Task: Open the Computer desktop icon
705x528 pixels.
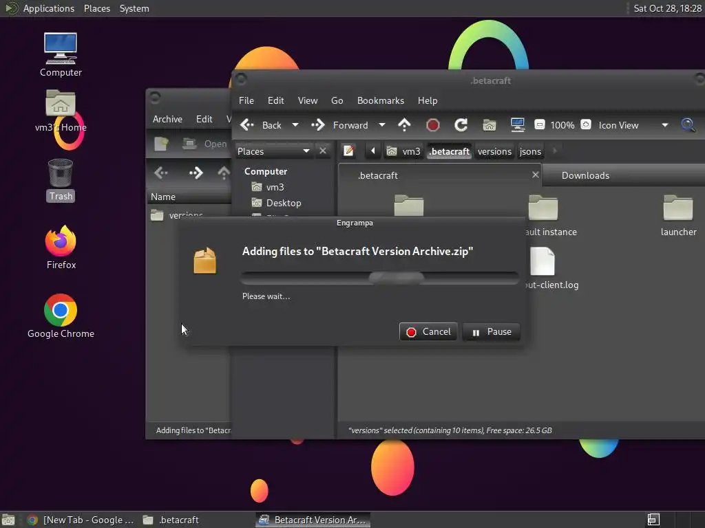Action: pyautogui.click(x=61, y=54)
